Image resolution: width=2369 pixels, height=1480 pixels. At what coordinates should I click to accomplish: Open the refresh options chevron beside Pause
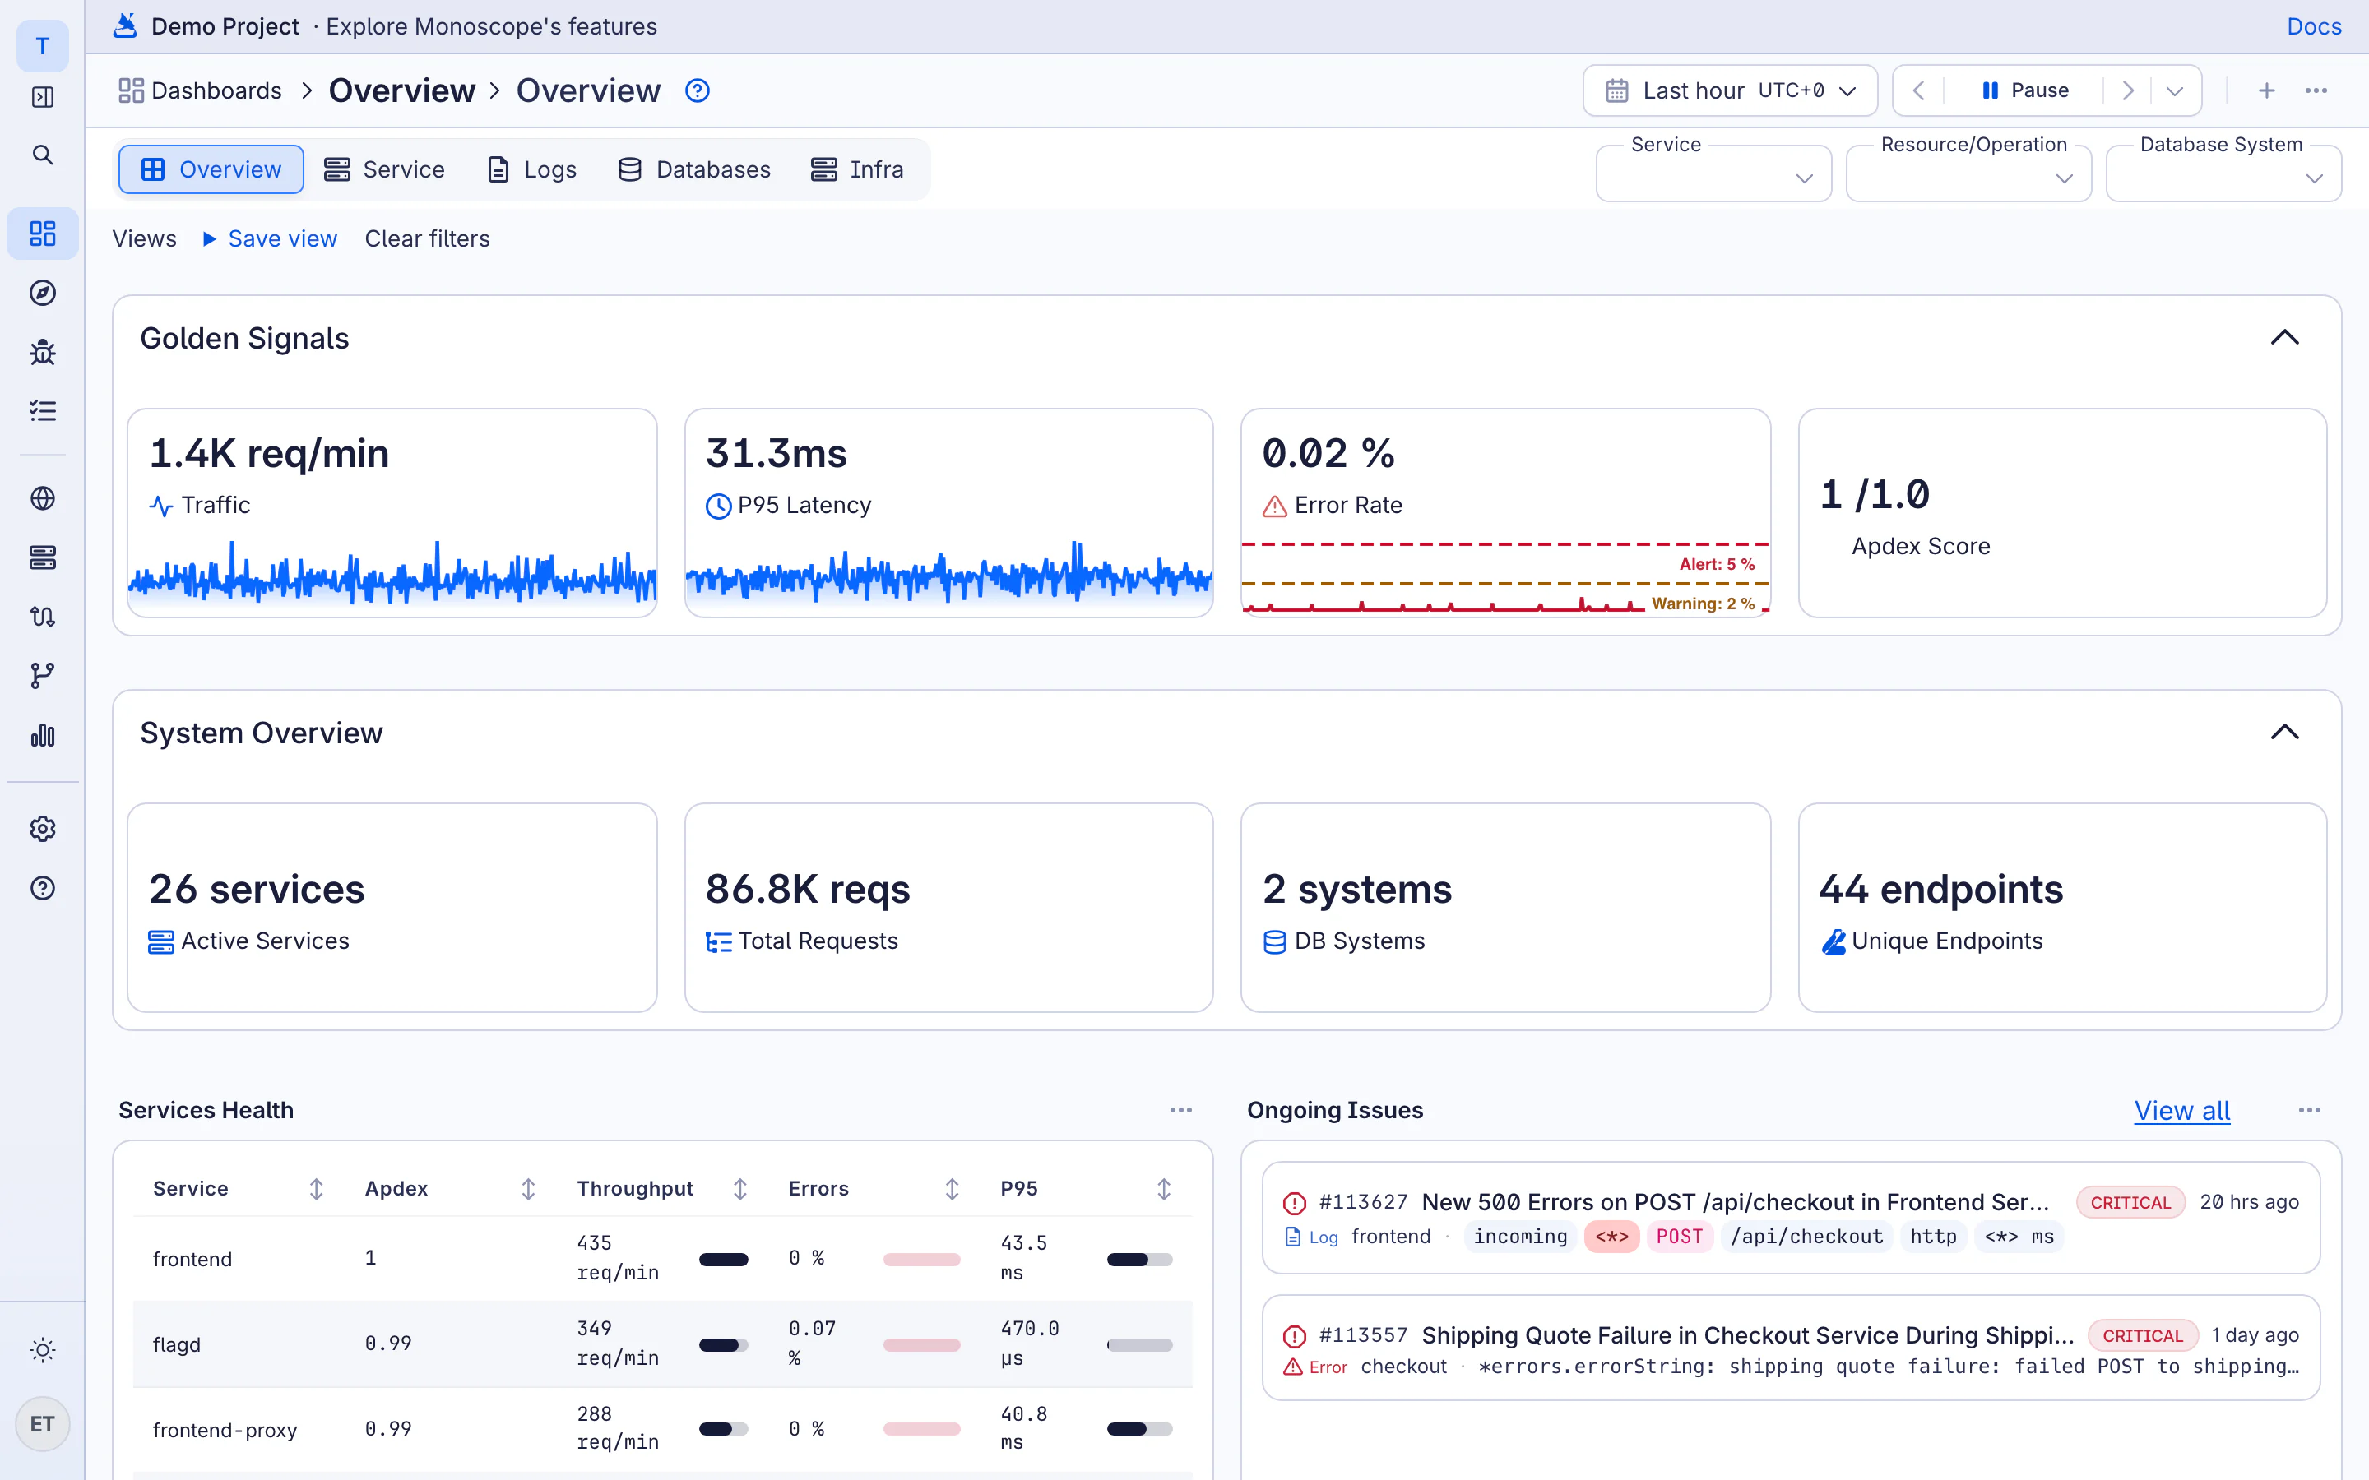[x=2175, y=91]
